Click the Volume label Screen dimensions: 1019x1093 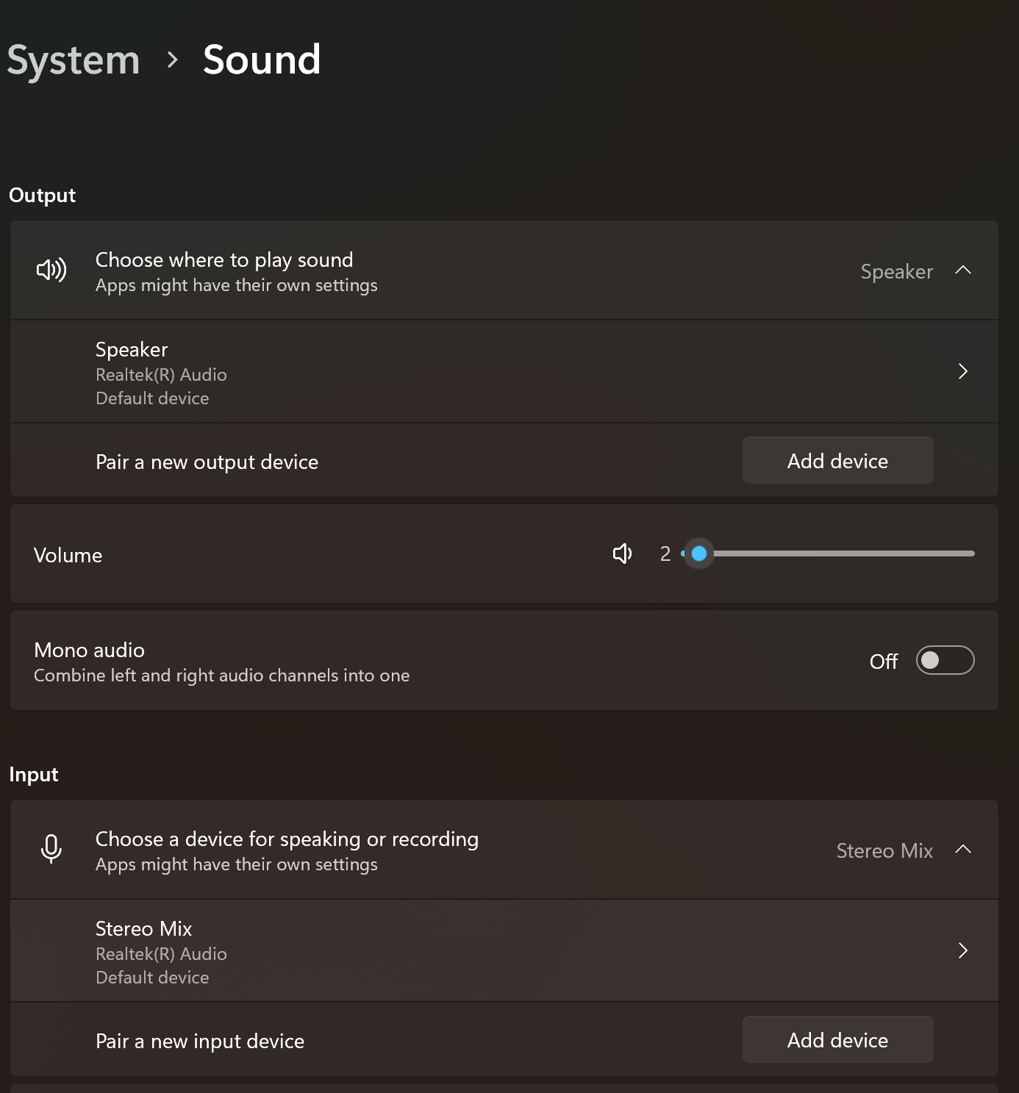[68, 555]
